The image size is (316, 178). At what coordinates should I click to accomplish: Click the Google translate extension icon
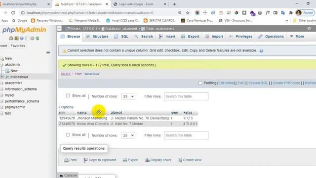283,13
